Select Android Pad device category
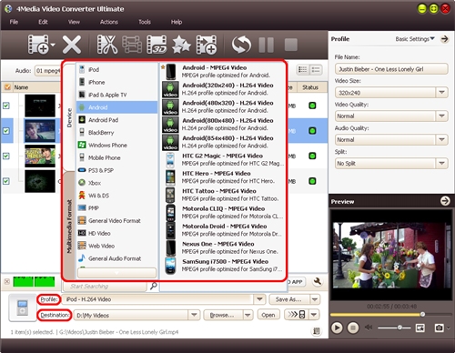Image resolution: width=455 pixels, height=353 pixels. point(117,120)
